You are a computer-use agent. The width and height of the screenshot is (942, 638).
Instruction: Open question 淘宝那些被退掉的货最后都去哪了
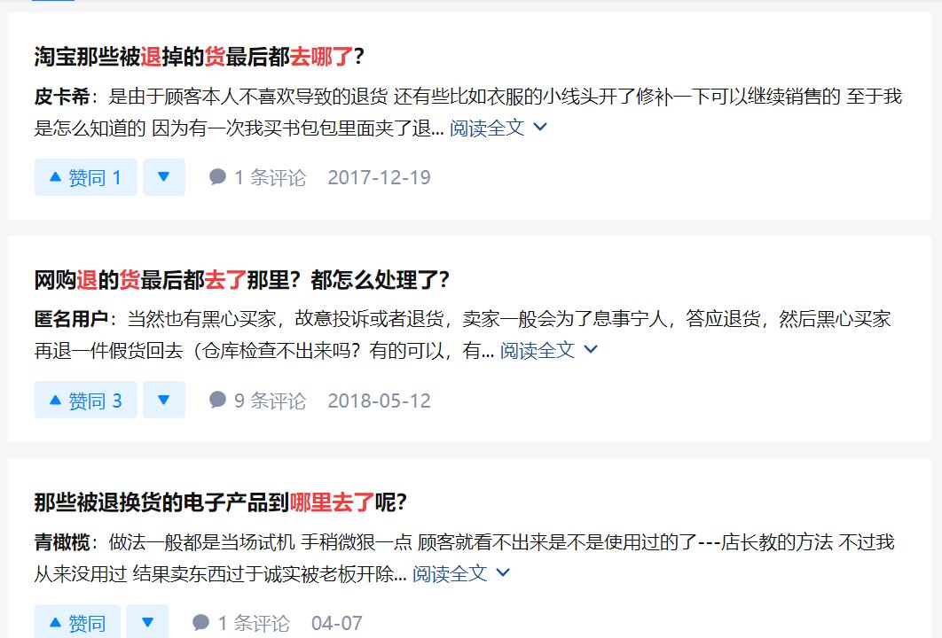point(199,57)
